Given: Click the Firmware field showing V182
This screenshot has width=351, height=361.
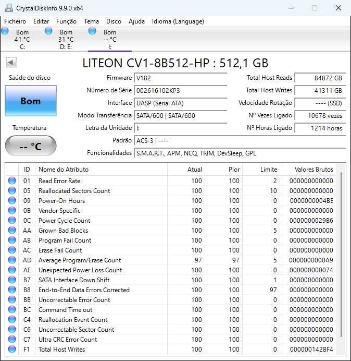Looking at the screenshot, I should [180, 78].
